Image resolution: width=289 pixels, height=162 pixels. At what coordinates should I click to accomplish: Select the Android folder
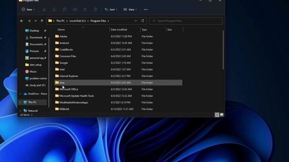tap(118, 43)
